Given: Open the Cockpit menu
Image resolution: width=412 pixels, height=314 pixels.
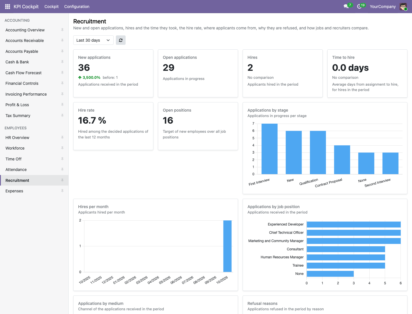Looking at the screenshot, I should click(x=51, y=7).
